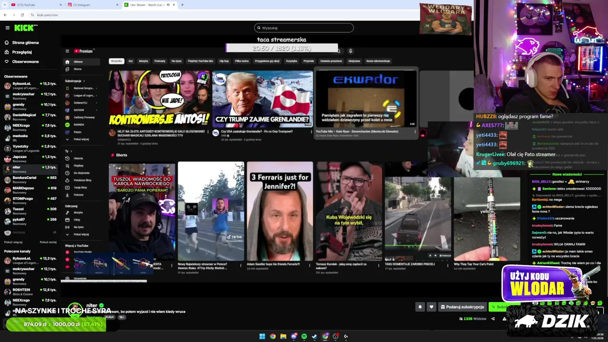This screenshot has height=342, width=608.
Task: Open the 3 Ferraris just for Jennifer short
Action: point(280,211)
